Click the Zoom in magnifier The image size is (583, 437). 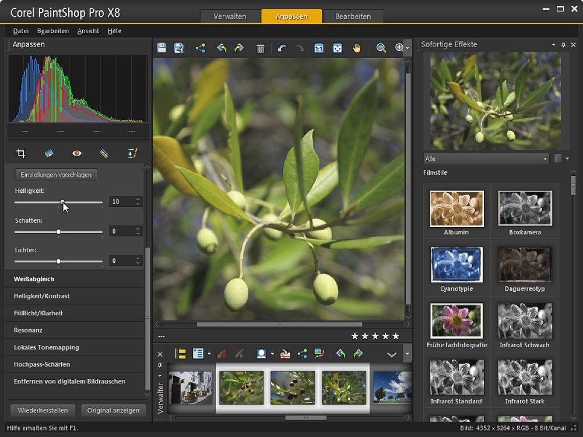pos(399,48)
